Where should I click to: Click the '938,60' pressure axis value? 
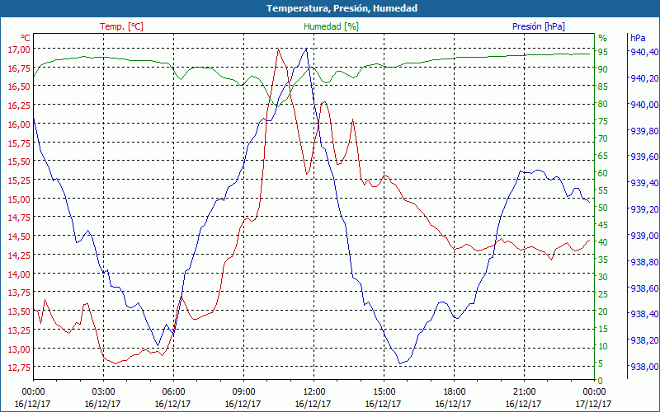click(x=643, y=288)
